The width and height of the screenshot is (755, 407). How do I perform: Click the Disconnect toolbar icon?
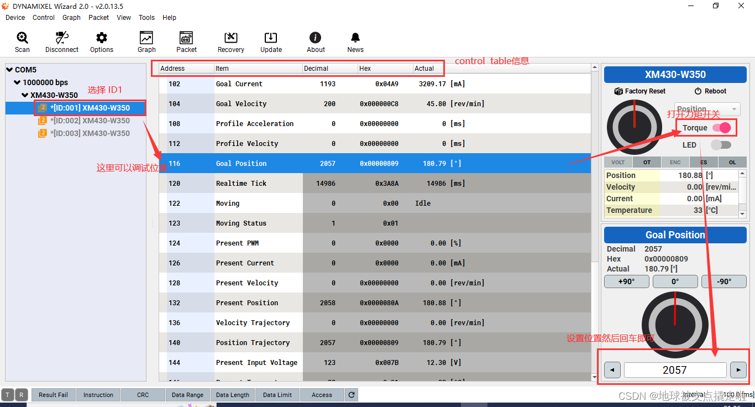(x=62, y=41)
